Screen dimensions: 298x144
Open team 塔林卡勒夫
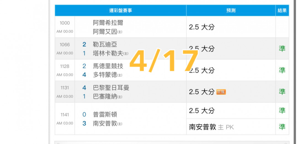(108, 54)
